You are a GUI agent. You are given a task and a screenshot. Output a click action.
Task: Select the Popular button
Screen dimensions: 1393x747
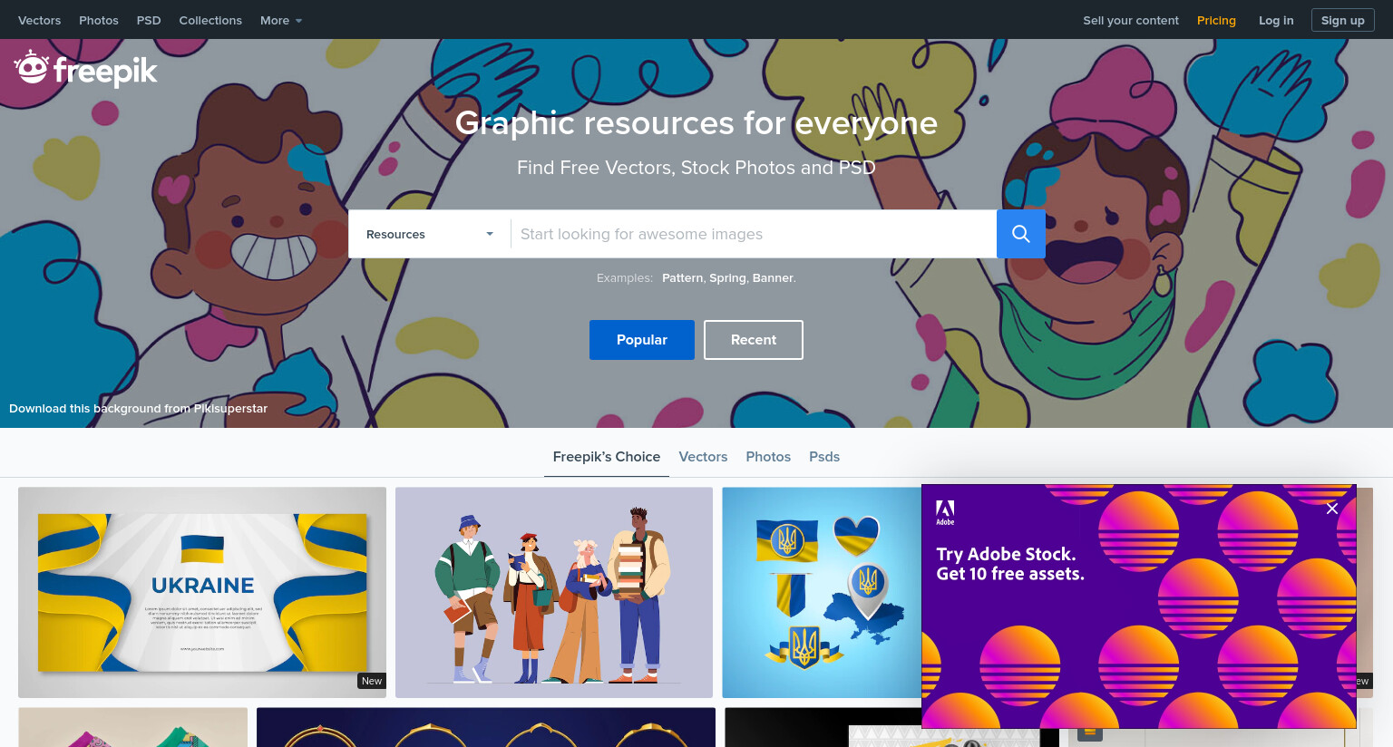[642, 340]
